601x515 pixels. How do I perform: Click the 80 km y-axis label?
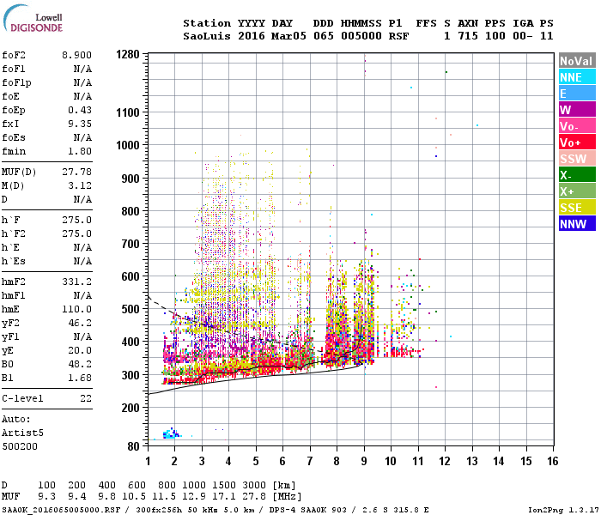[133, 446]
